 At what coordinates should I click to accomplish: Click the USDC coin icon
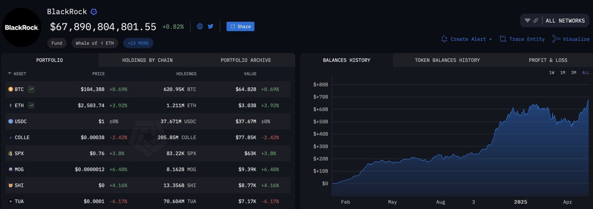coord(10,121)
